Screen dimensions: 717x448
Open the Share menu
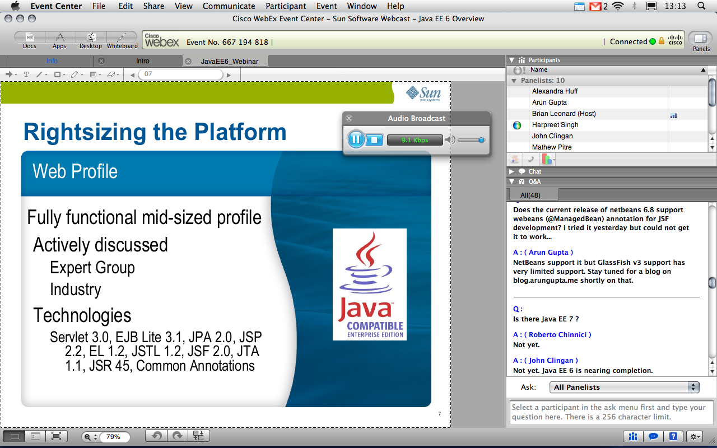tap(153, 6)
